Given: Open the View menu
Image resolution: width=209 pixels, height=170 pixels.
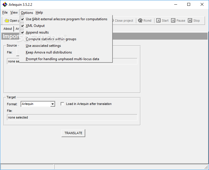Looking at the screenshot, I should point(14,12).
